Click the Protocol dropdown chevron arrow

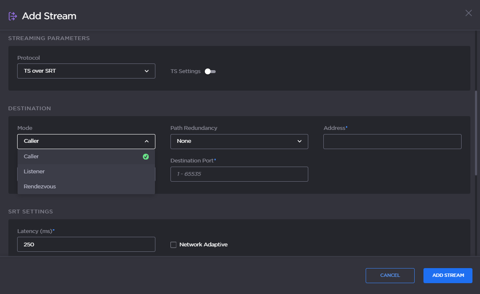[x=147, y=71]
